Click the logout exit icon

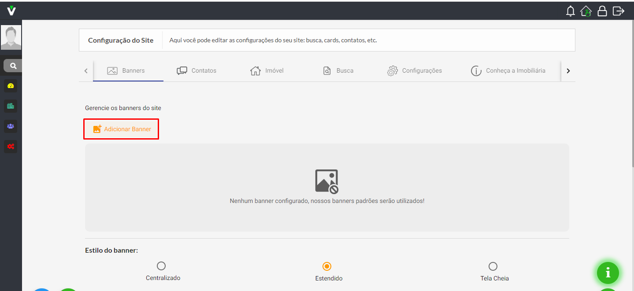[619, 11]
